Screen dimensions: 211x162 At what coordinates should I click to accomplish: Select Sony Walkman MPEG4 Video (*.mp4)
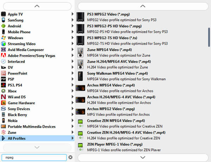141,76
